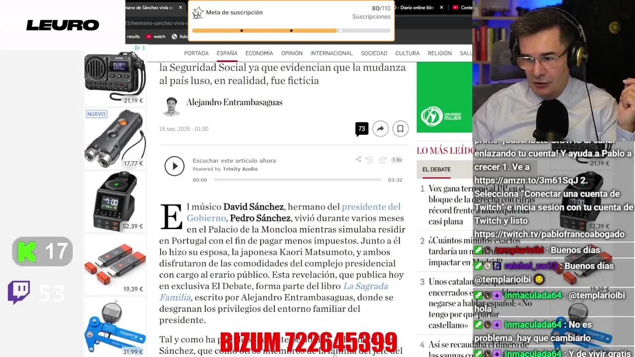Click the Universo Mujer green banner
This screenshot has height=357, width=635.
pos(444,98)
